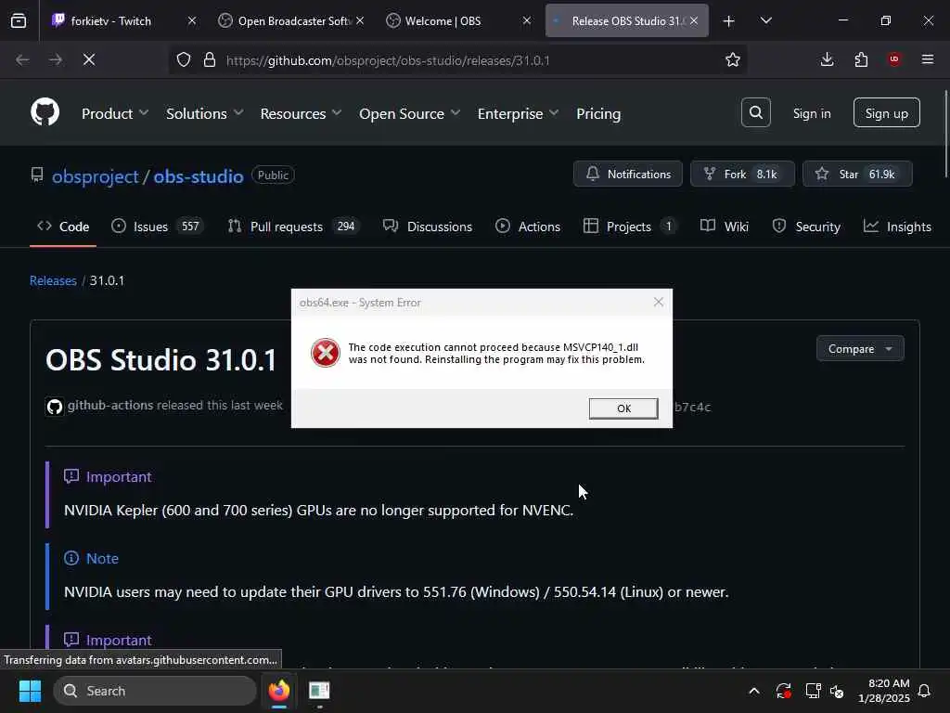
Task: Click the Firefox taskbar icon
Action: 278,691
